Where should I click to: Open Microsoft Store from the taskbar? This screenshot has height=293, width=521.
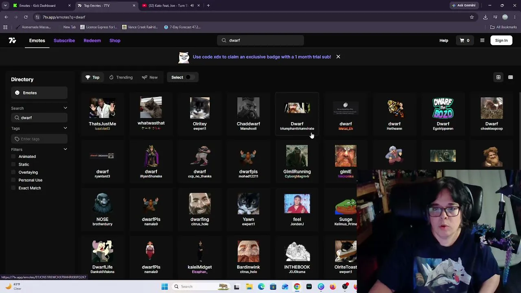tap(273, 286)
